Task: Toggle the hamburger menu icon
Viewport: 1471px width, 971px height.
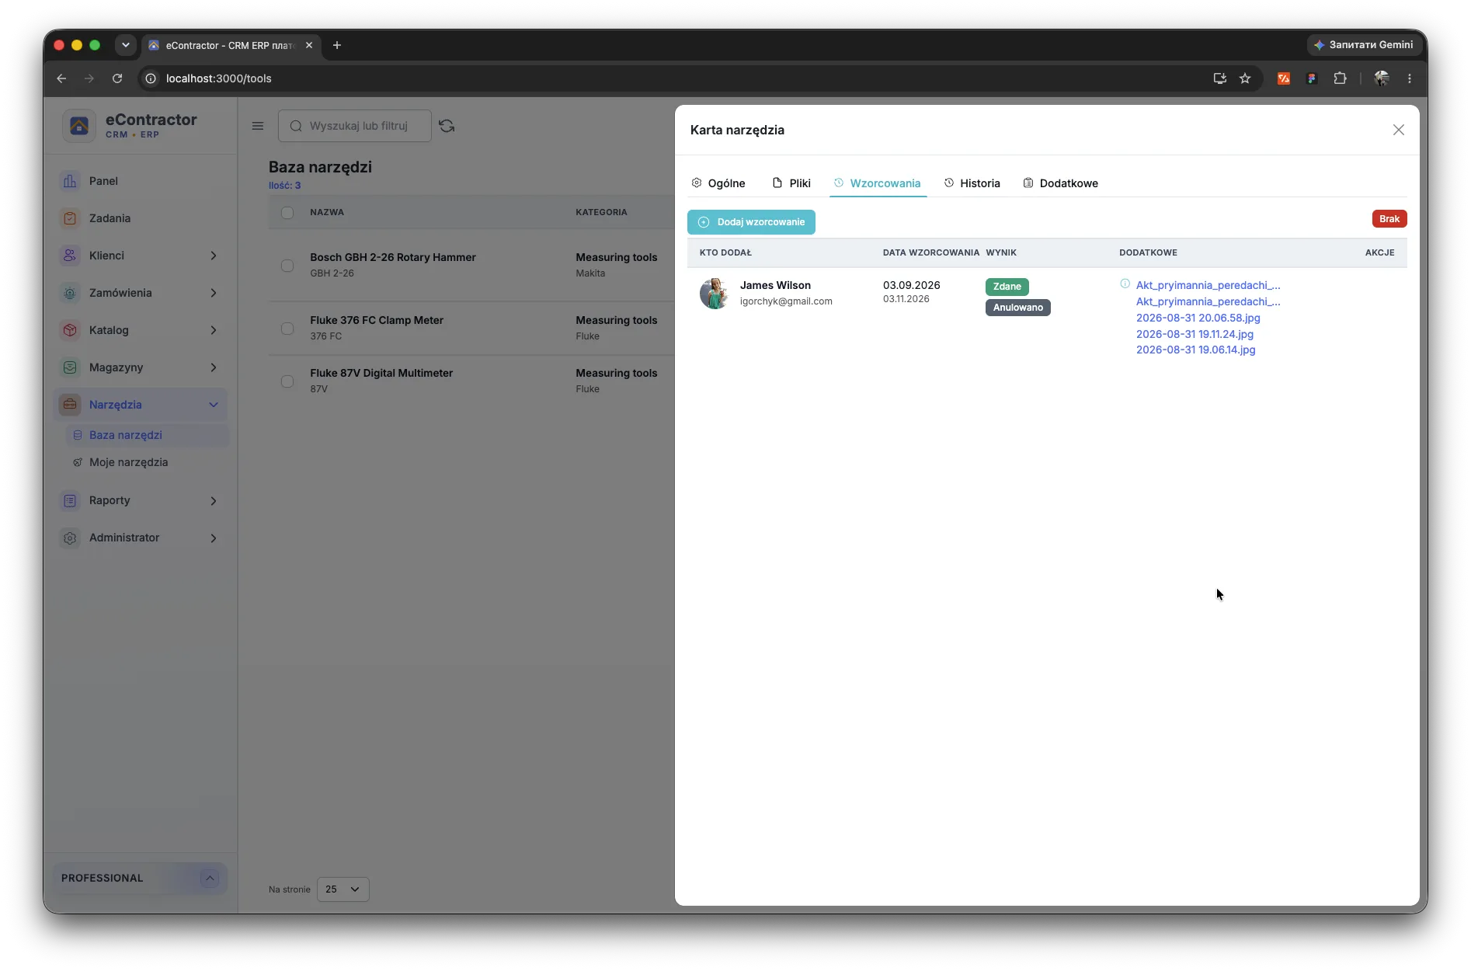Action: coord(258,126)
